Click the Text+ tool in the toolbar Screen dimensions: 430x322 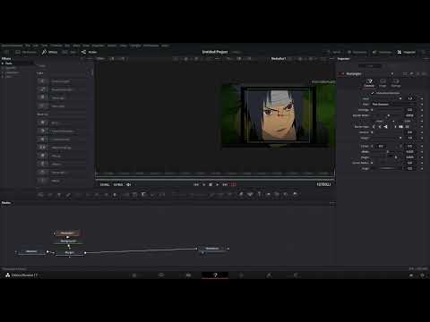coord(59,195)
